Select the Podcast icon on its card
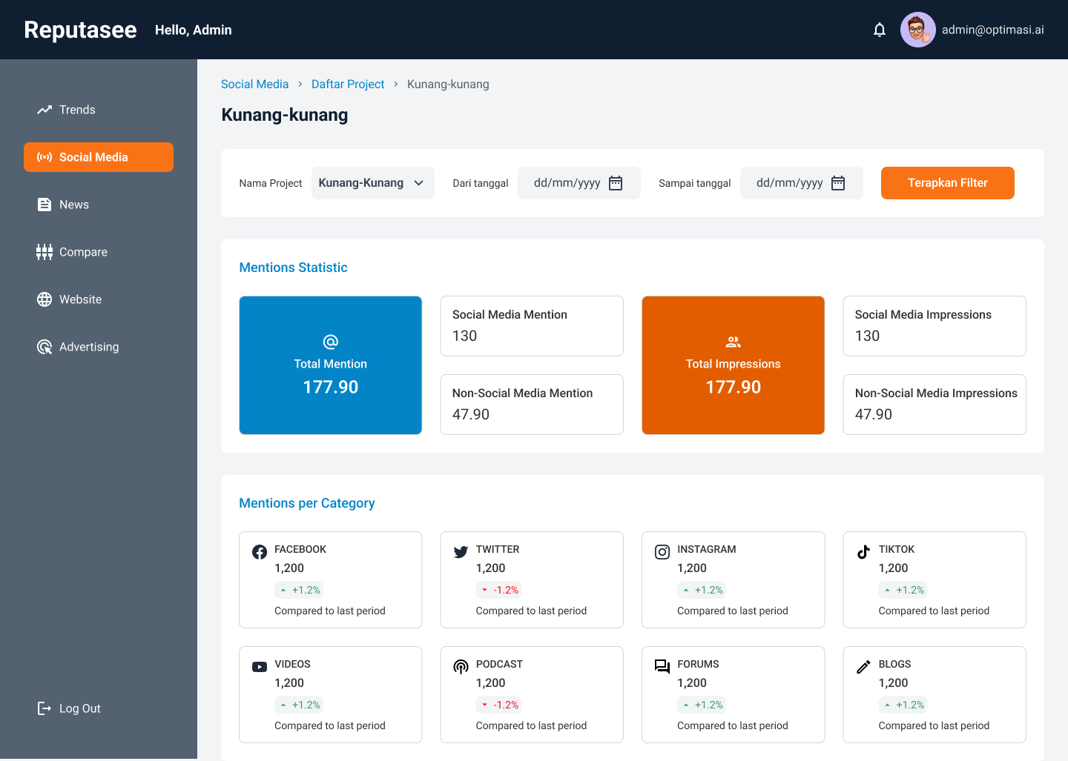The image size is (1068, 761). pyautogui.click(x=461, y=666)
